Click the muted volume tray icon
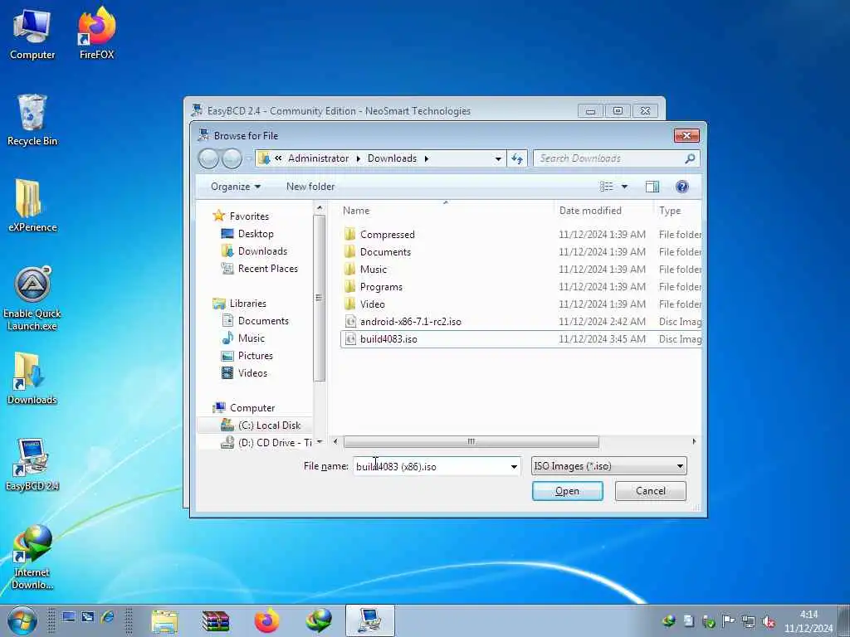 [769, 622]
